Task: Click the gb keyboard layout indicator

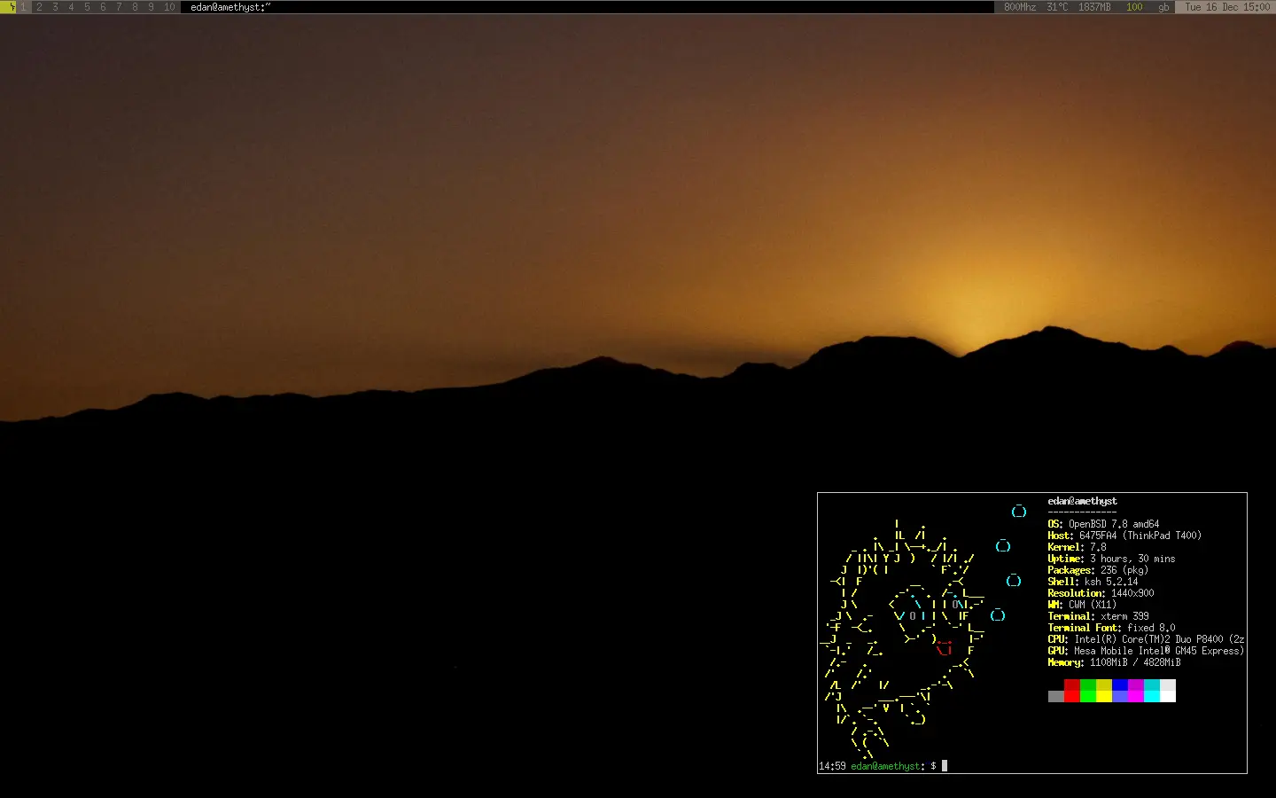Action: (x=1163, y=7)
